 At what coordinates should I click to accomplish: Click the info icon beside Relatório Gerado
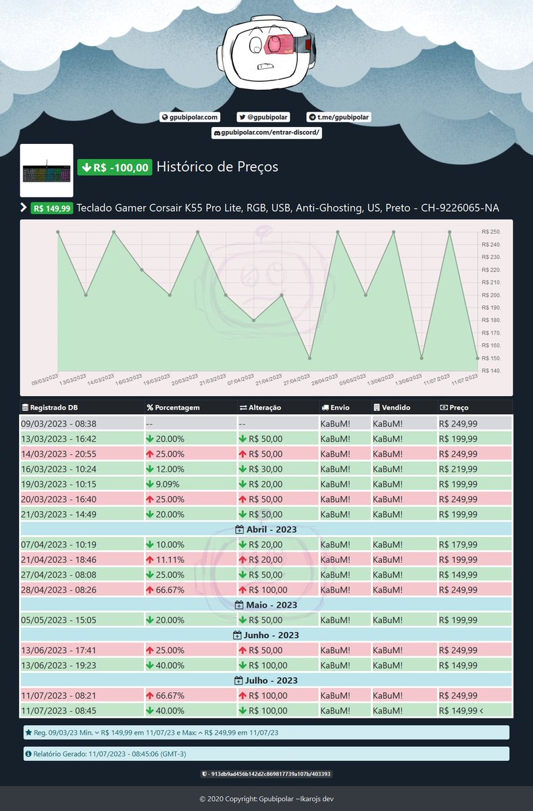[28, 754]
